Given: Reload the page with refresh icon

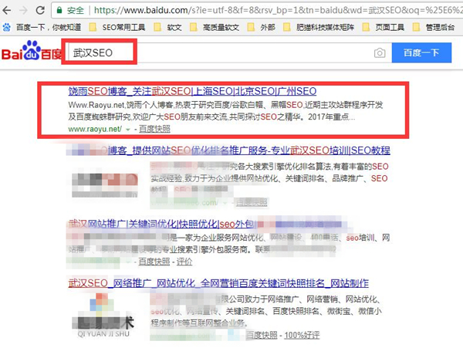Looking at the screenshot, I should 40,10.
